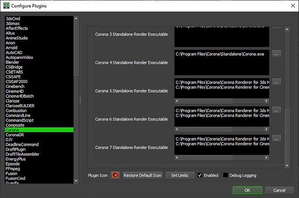This screenshot has height=198, width=299.
Task: Select Combustion plugin
Action: tap(39, 111)
